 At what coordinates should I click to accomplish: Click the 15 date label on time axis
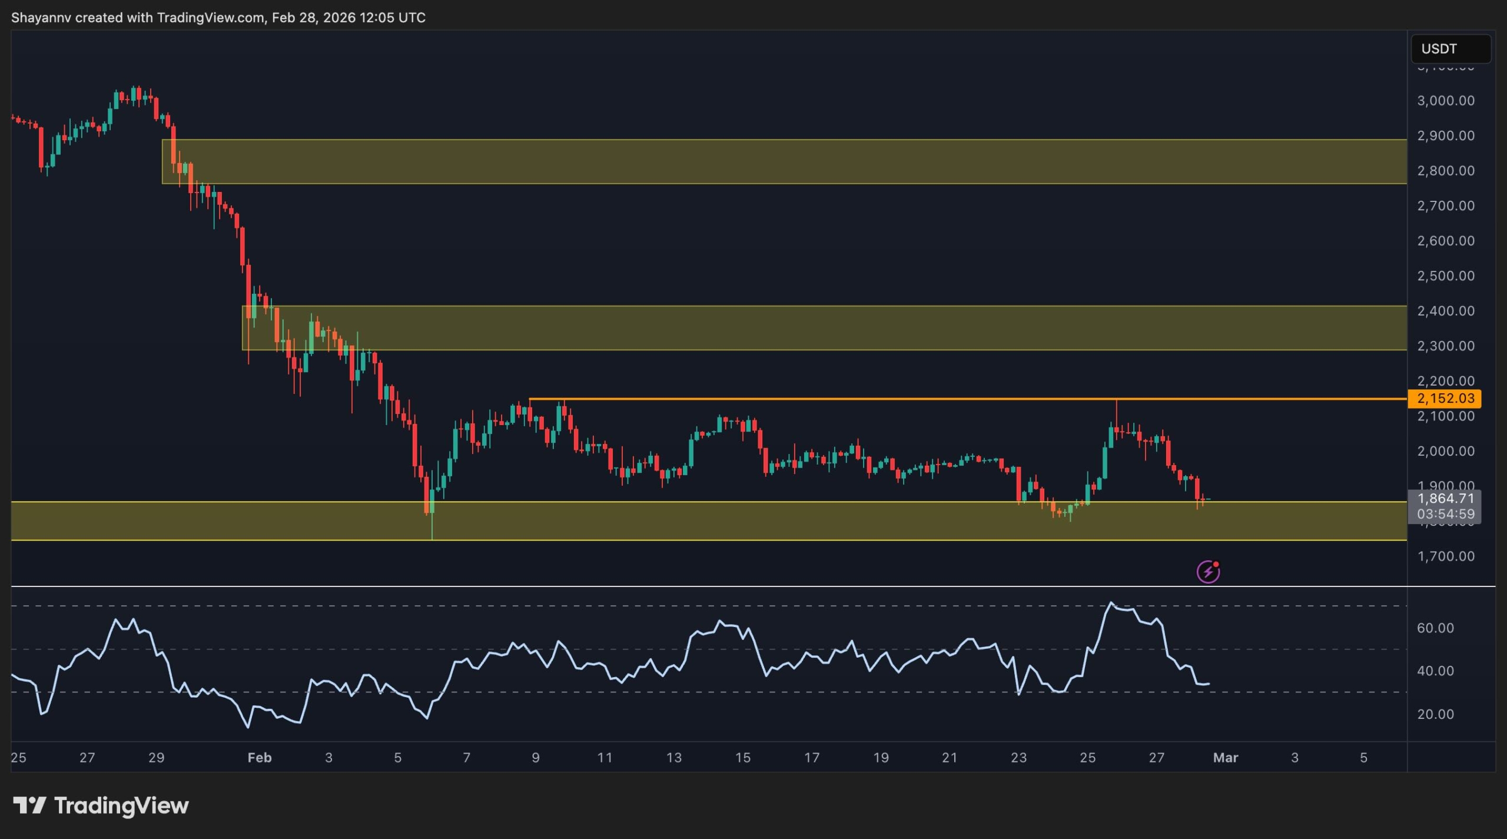point(742,758)
